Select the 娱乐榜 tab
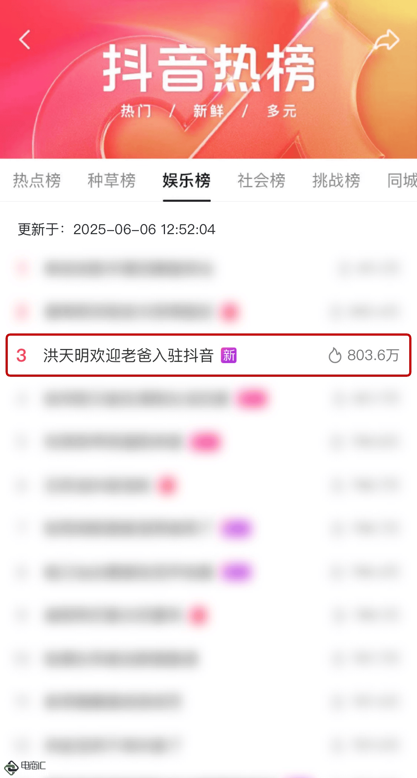 point(186,180)
